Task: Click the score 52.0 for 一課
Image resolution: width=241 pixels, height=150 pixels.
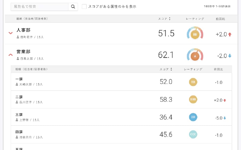Action: pos(166,82)
